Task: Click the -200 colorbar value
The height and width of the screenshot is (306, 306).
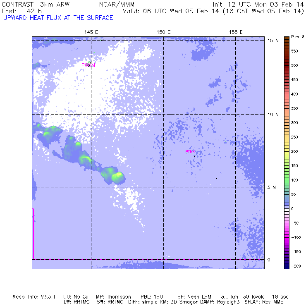Action: pos(296,266)
